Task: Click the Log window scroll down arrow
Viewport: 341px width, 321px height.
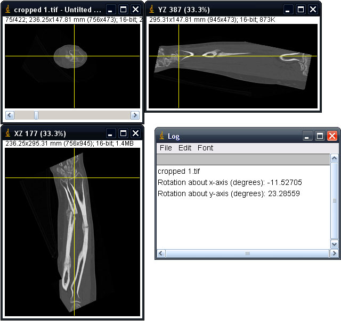Action: tap(334, 244)
